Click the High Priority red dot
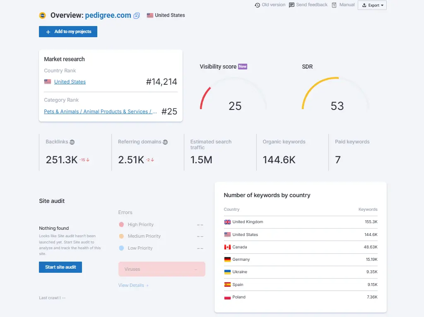This screenshot has width=424, height=317. [121, 224]
